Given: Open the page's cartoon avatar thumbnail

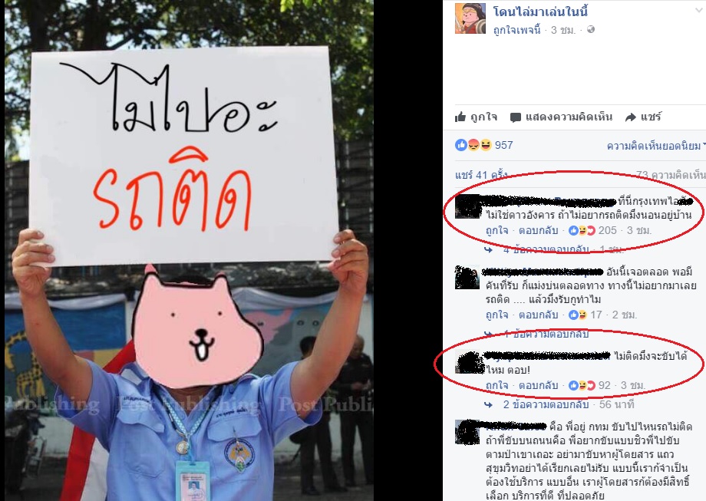Looking at the screenshot, I should point(470,18).
